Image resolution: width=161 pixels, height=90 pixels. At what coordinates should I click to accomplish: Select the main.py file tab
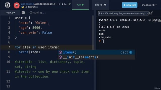pos(10,13)
